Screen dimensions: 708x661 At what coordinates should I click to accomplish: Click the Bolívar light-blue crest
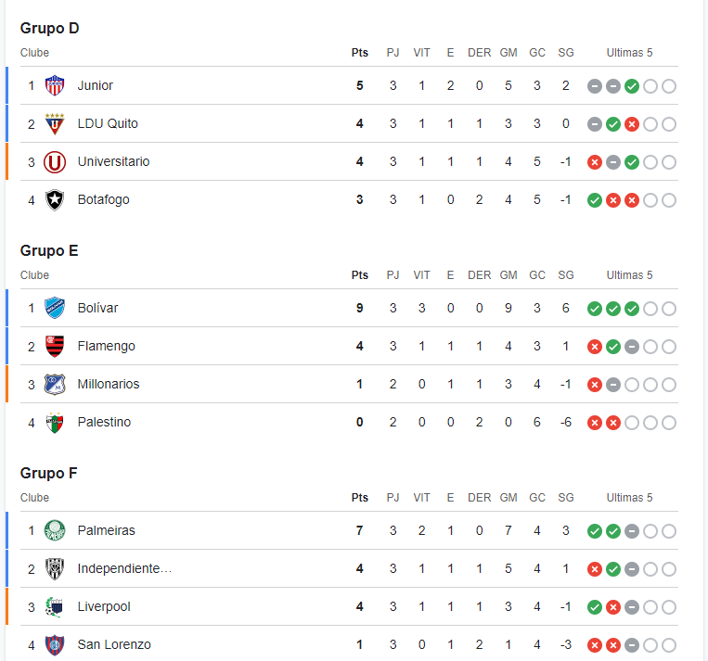coord(55,308)
